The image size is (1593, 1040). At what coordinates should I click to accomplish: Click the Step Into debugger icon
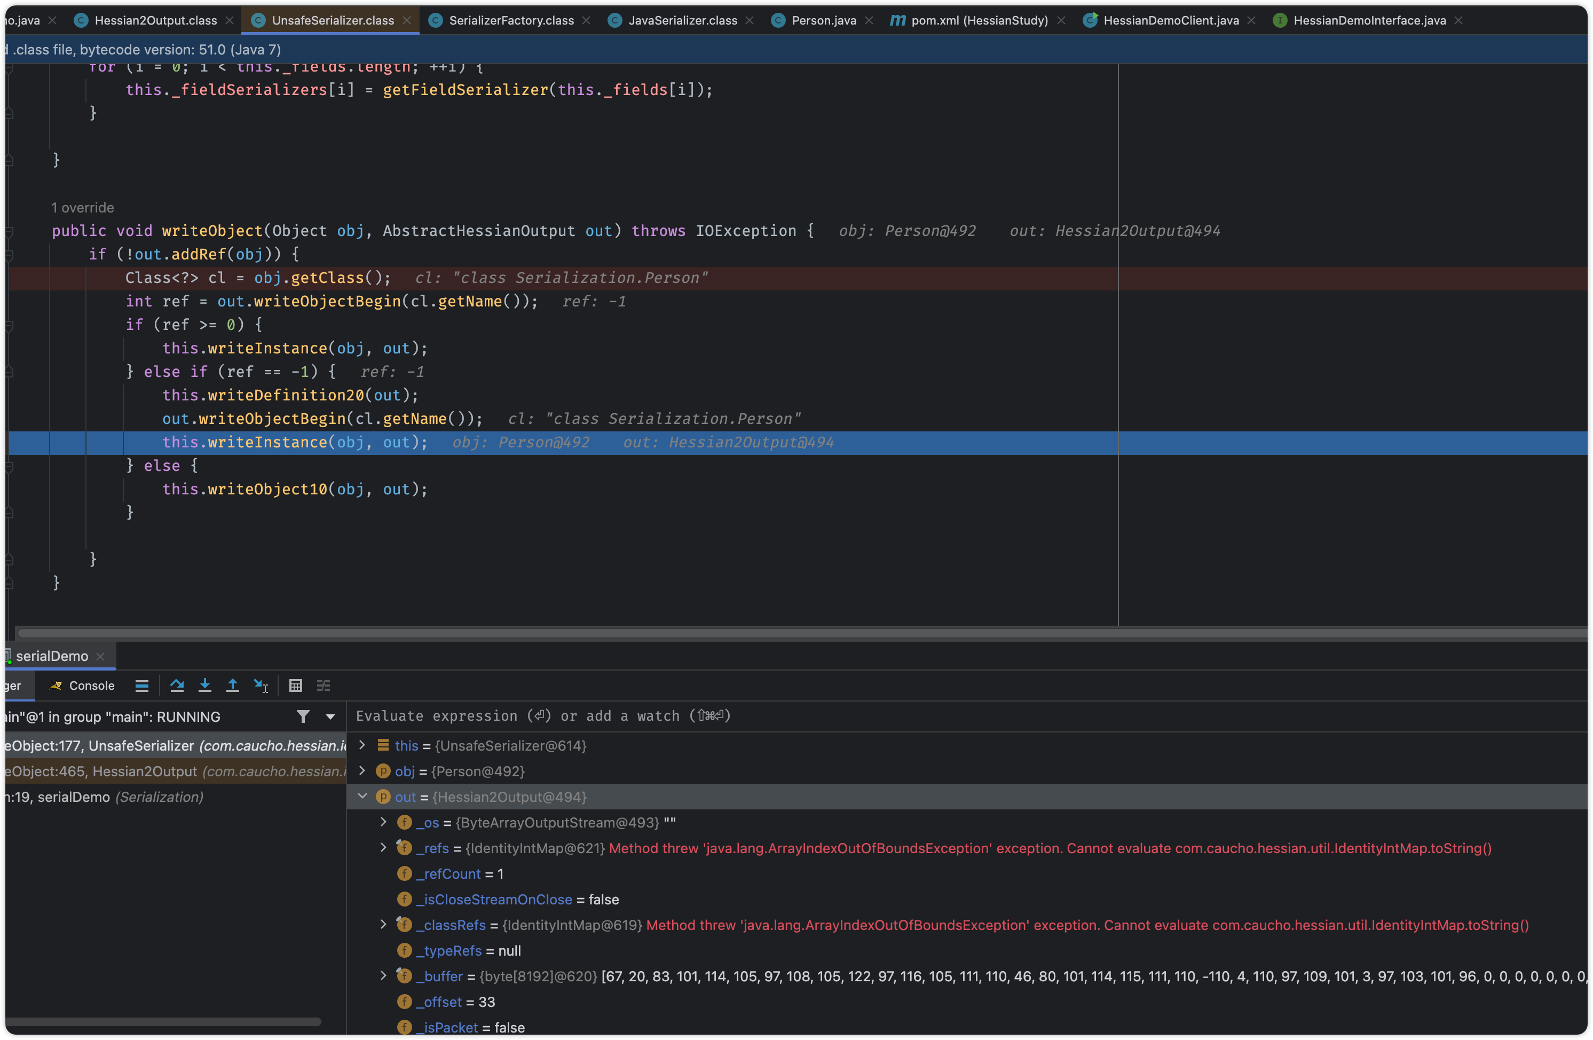[205, 686]
